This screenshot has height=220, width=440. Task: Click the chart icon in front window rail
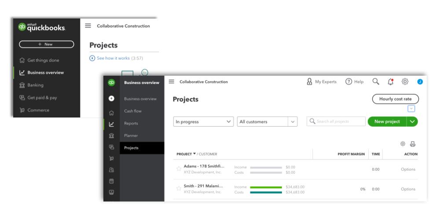tap(111, 125)
